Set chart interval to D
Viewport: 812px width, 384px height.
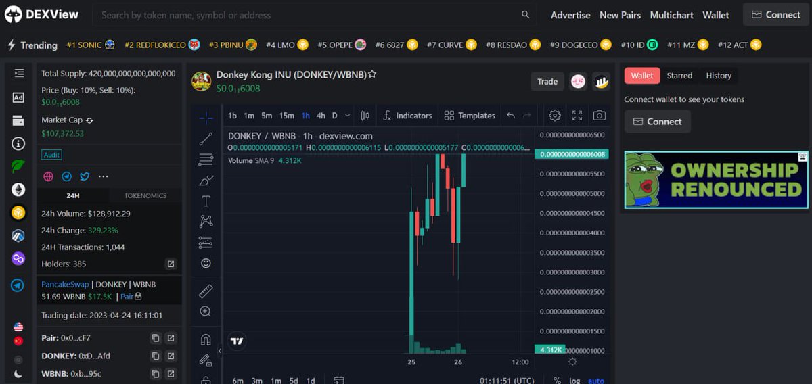pos(334,116)
